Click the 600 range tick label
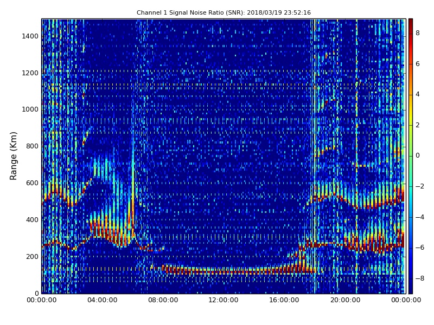 tap(32, 183)
